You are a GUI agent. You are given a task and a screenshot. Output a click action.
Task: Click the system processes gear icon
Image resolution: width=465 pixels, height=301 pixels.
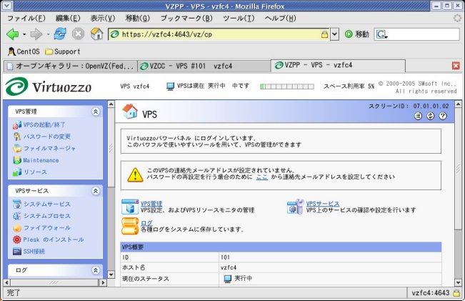17,216
